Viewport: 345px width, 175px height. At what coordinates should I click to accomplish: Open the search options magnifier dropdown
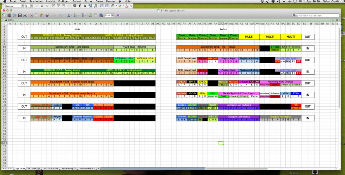(294, 15)
